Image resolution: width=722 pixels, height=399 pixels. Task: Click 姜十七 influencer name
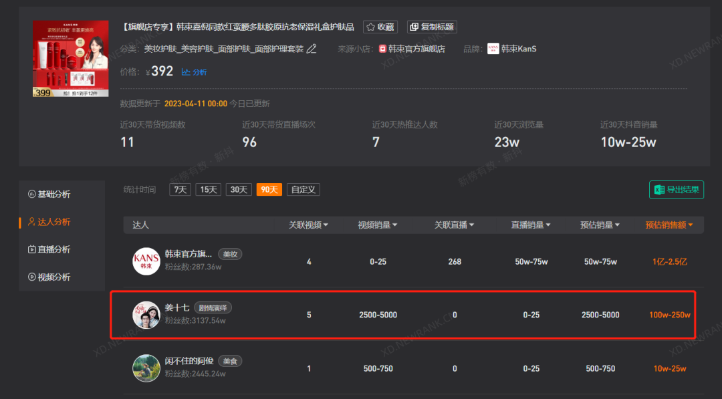coord(176,307)
